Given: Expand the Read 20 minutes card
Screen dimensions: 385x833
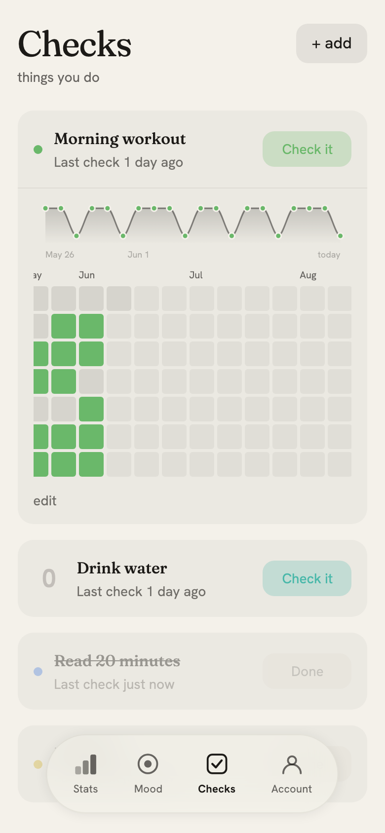Looking at the screenshot, I should pos(192,671).
